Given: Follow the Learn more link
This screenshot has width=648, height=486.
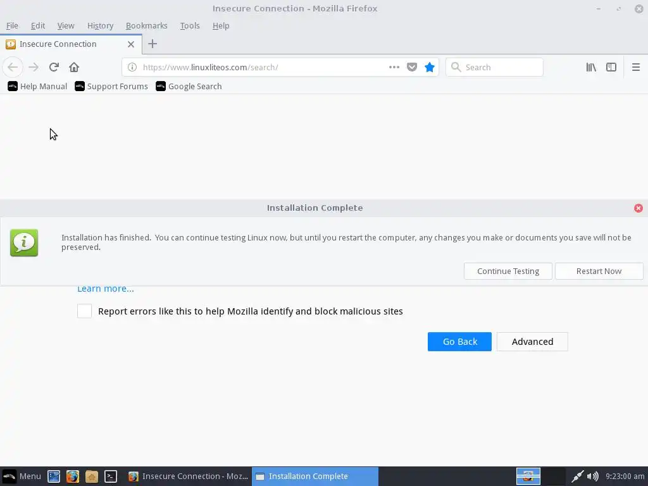Looking at the screenshot, I should pos(106,289).
